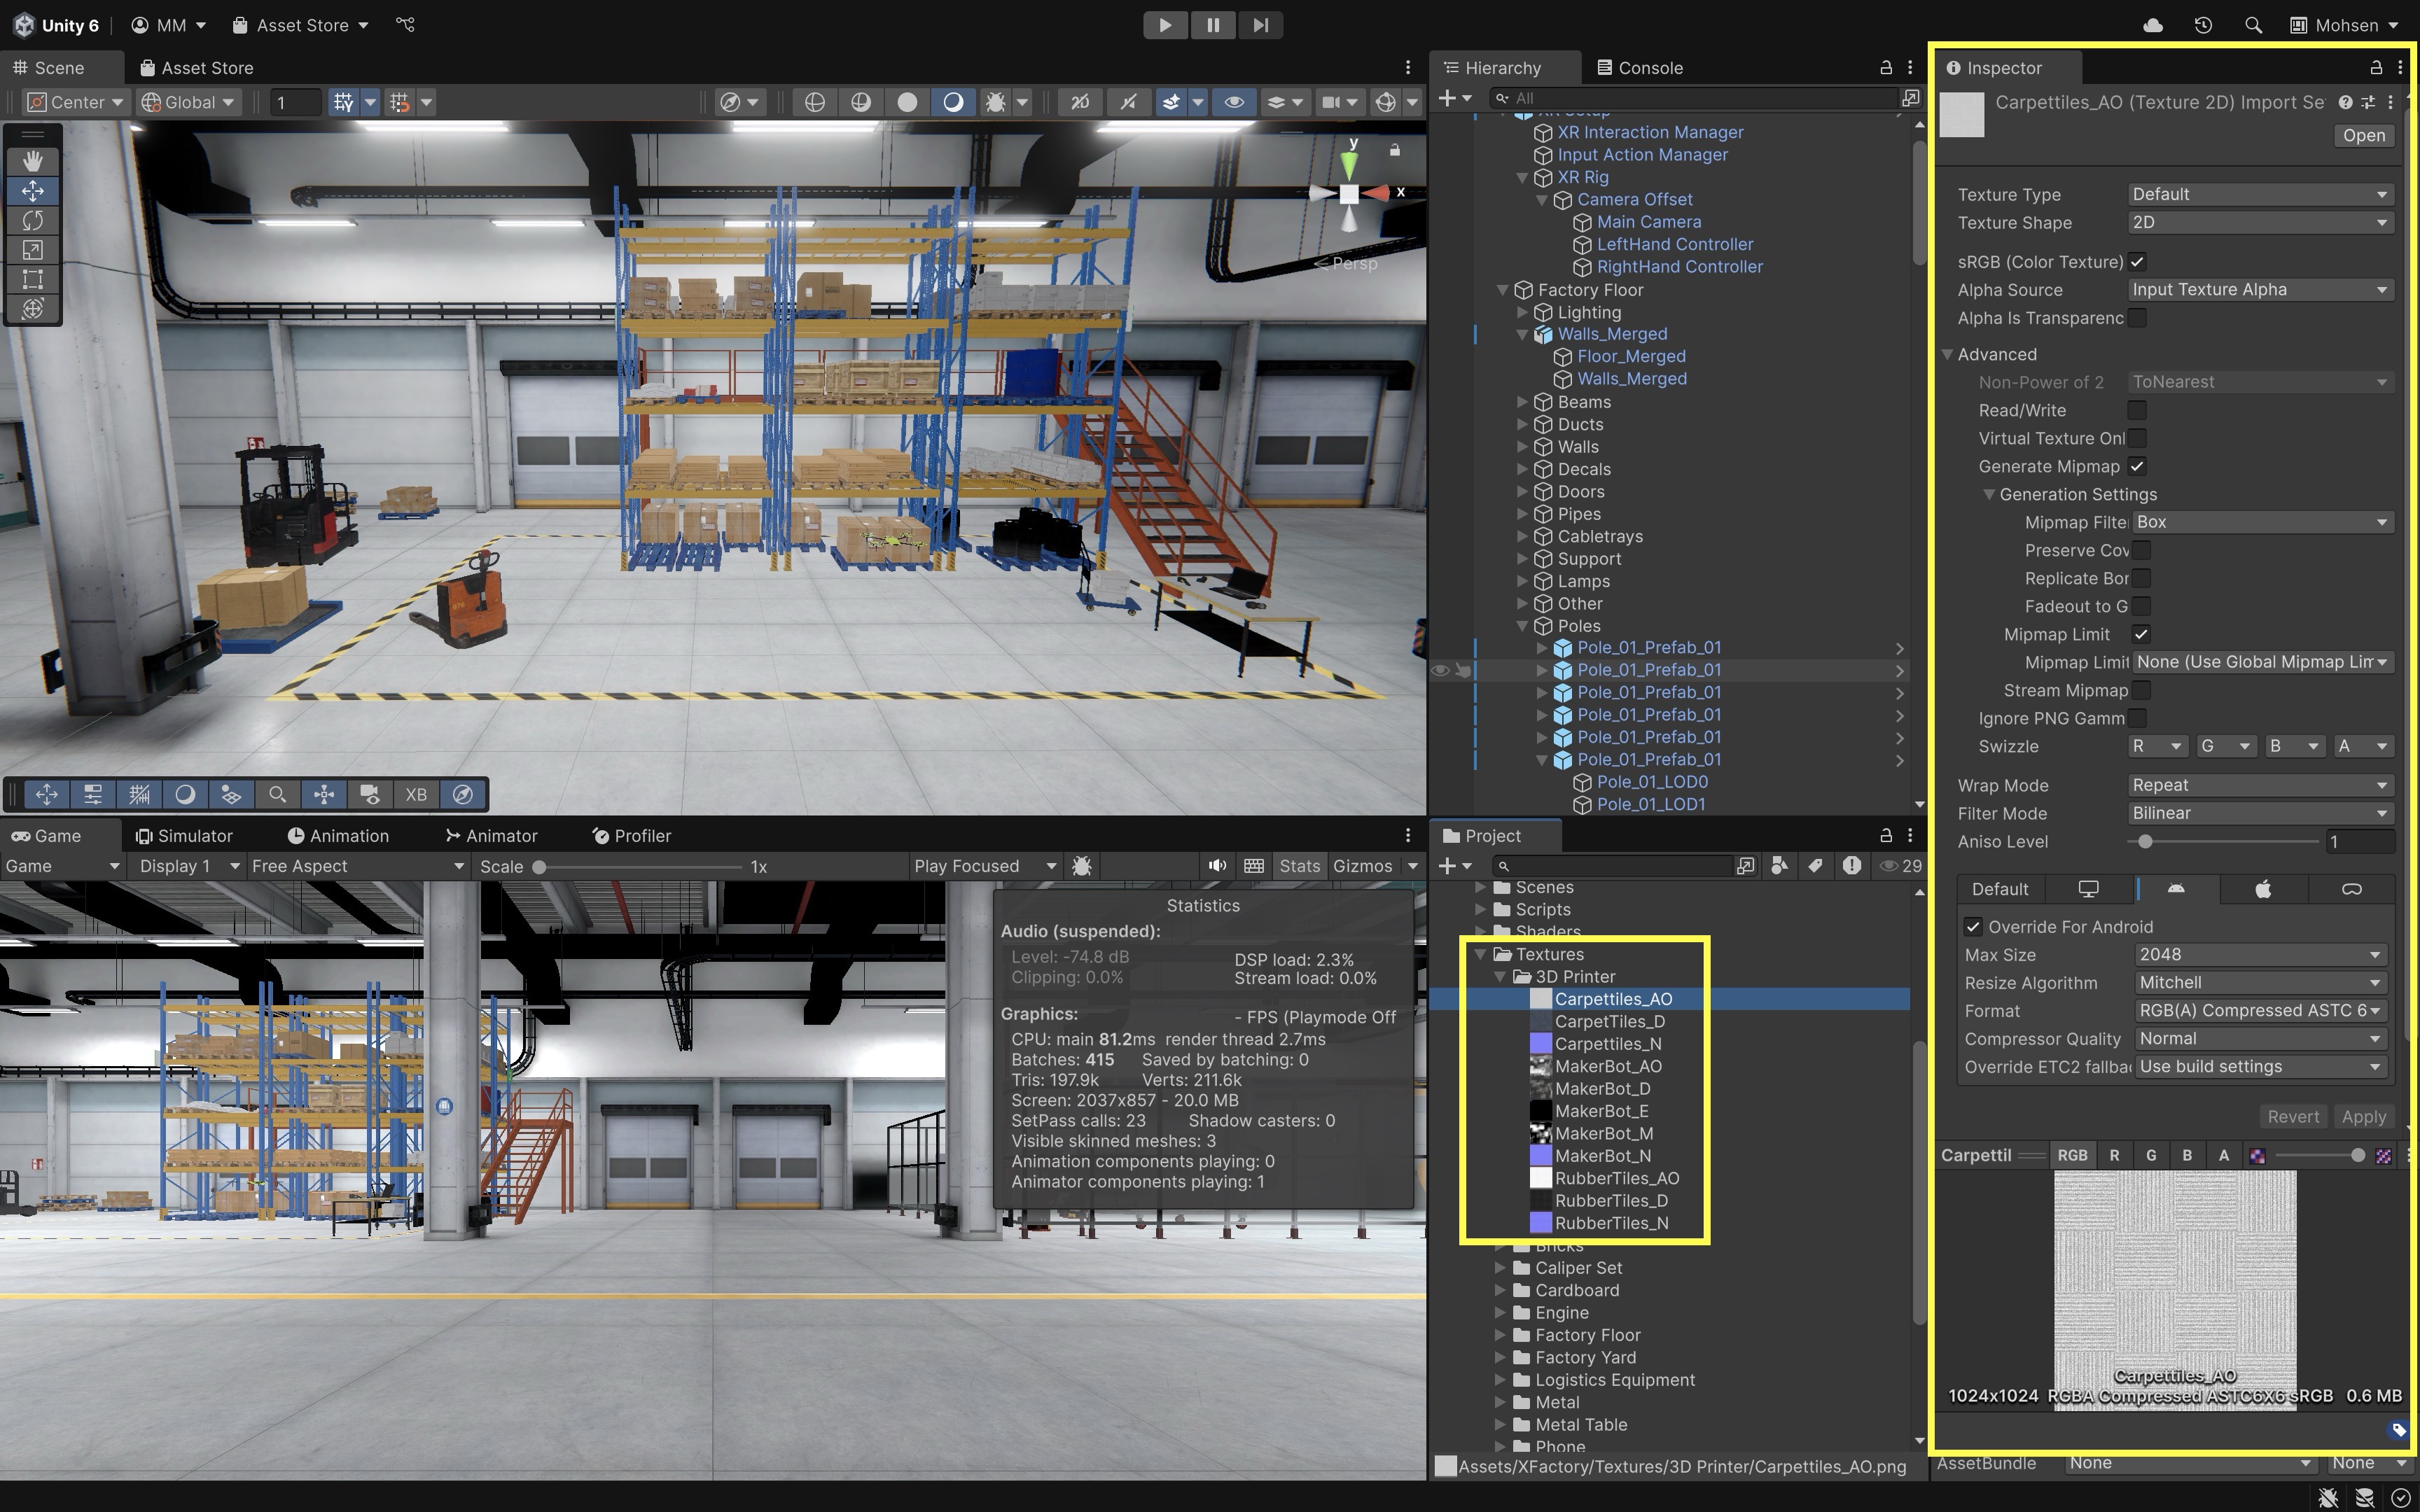Click the Apply button in Inspector

click(2364, 1117)
